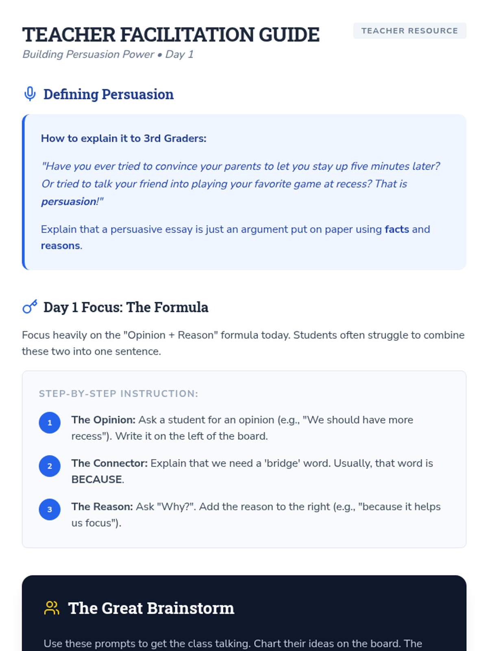This screenshot has height=651, width=488.
Task: Click the blue number 1 step circle
Action: (x=50, y=423)
